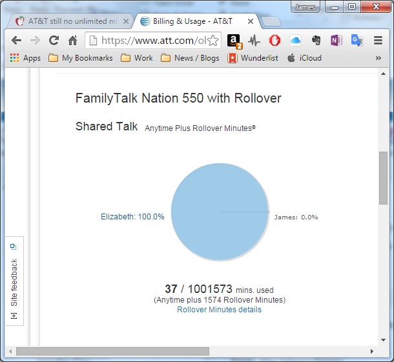Open the News / Blogs bookmarks folder
The height and width of the screenshot is (362, 394).
[x=190, y=58]
